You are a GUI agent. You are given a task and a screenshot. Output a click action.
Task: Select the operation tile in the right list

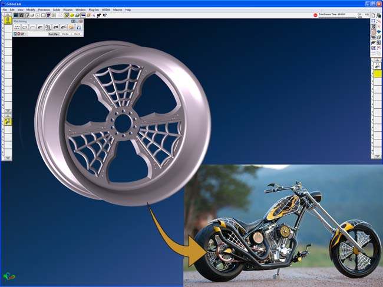(x=378, y=66)
